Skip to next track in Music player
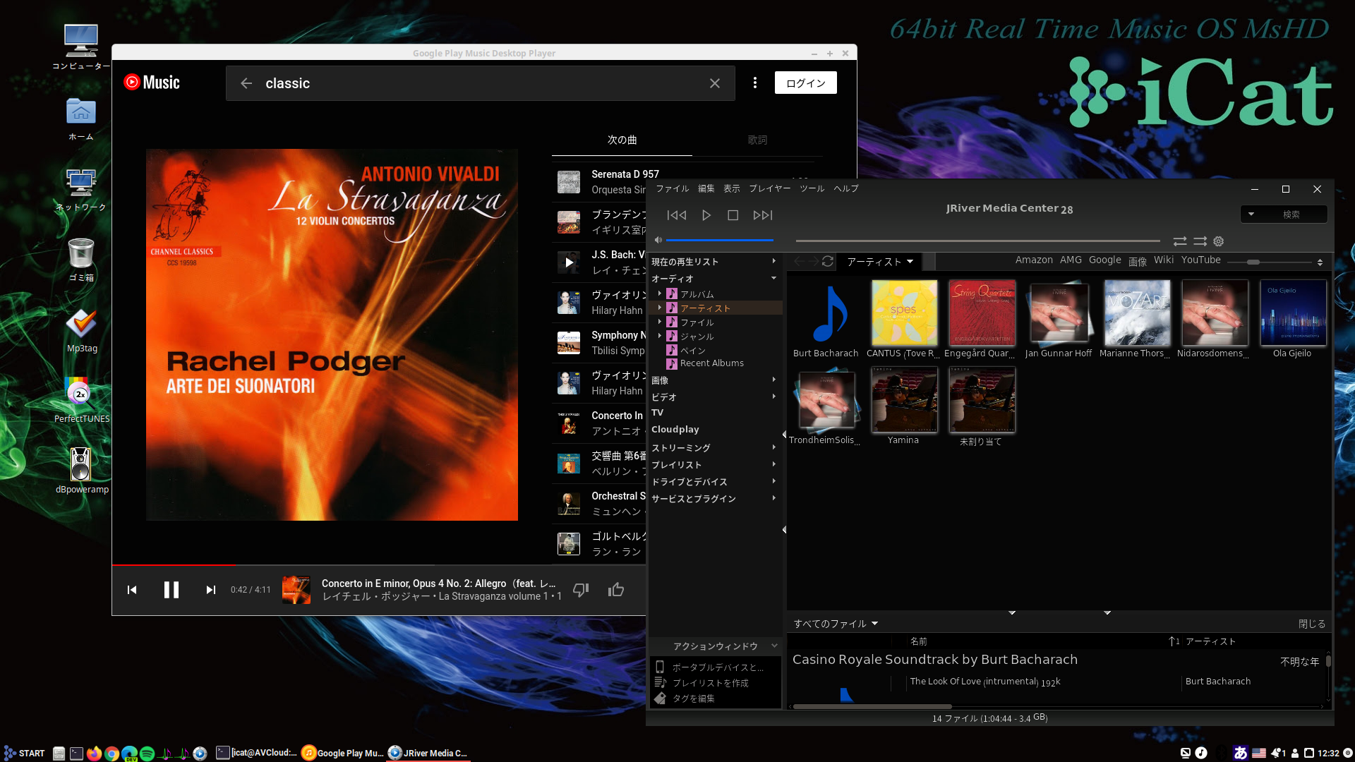The image size is (1355, 762). pos(210,590)
